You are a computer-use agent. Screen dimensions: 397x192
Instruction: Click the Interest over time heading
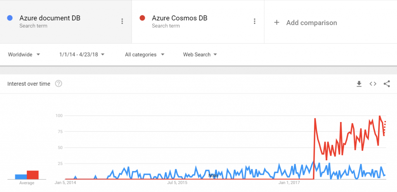pos(29,84)
